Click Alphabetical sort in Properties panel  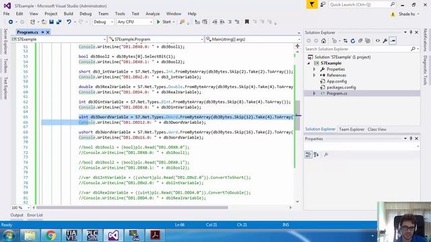click(x=316, y=155)
